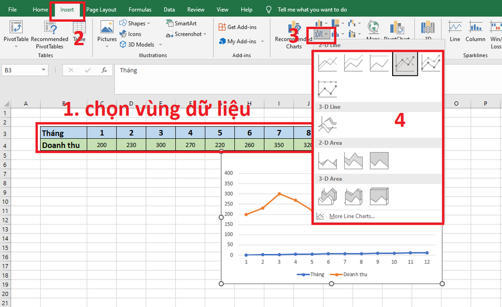Click the formula bar showing Tháng

307,79
